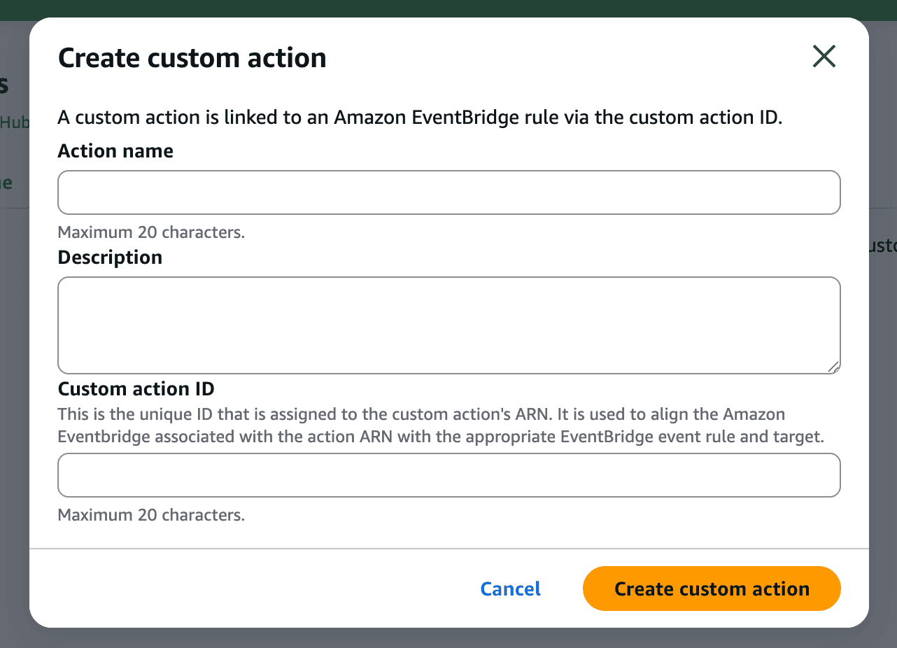Click the intro sentence about Amazon EventBridge rule

[x=419, y=118]
